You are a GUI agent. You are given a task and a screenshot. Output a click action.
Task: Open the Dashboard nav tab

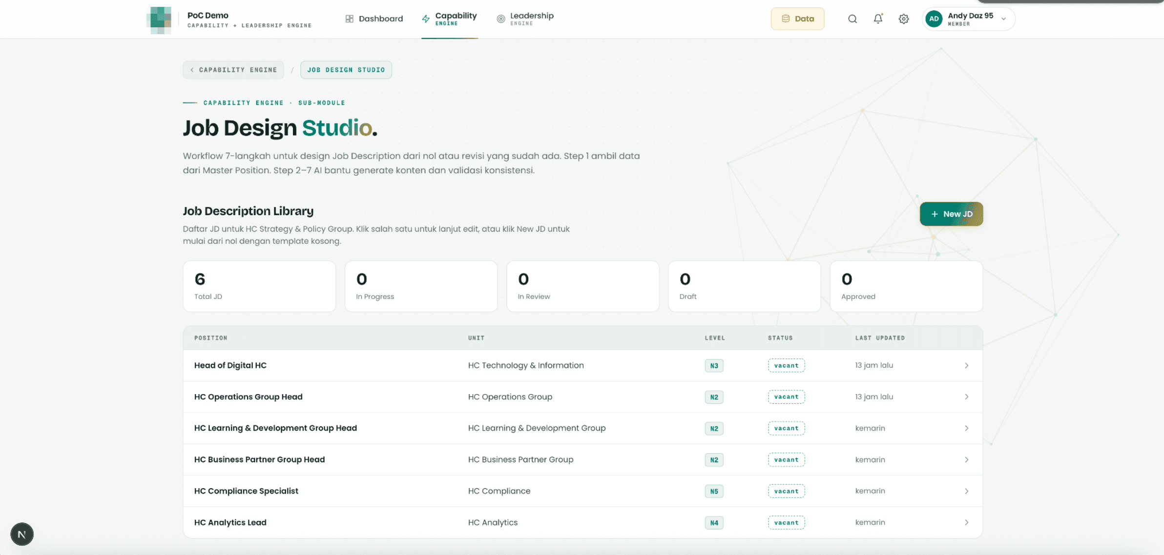(x=374, y=19)
